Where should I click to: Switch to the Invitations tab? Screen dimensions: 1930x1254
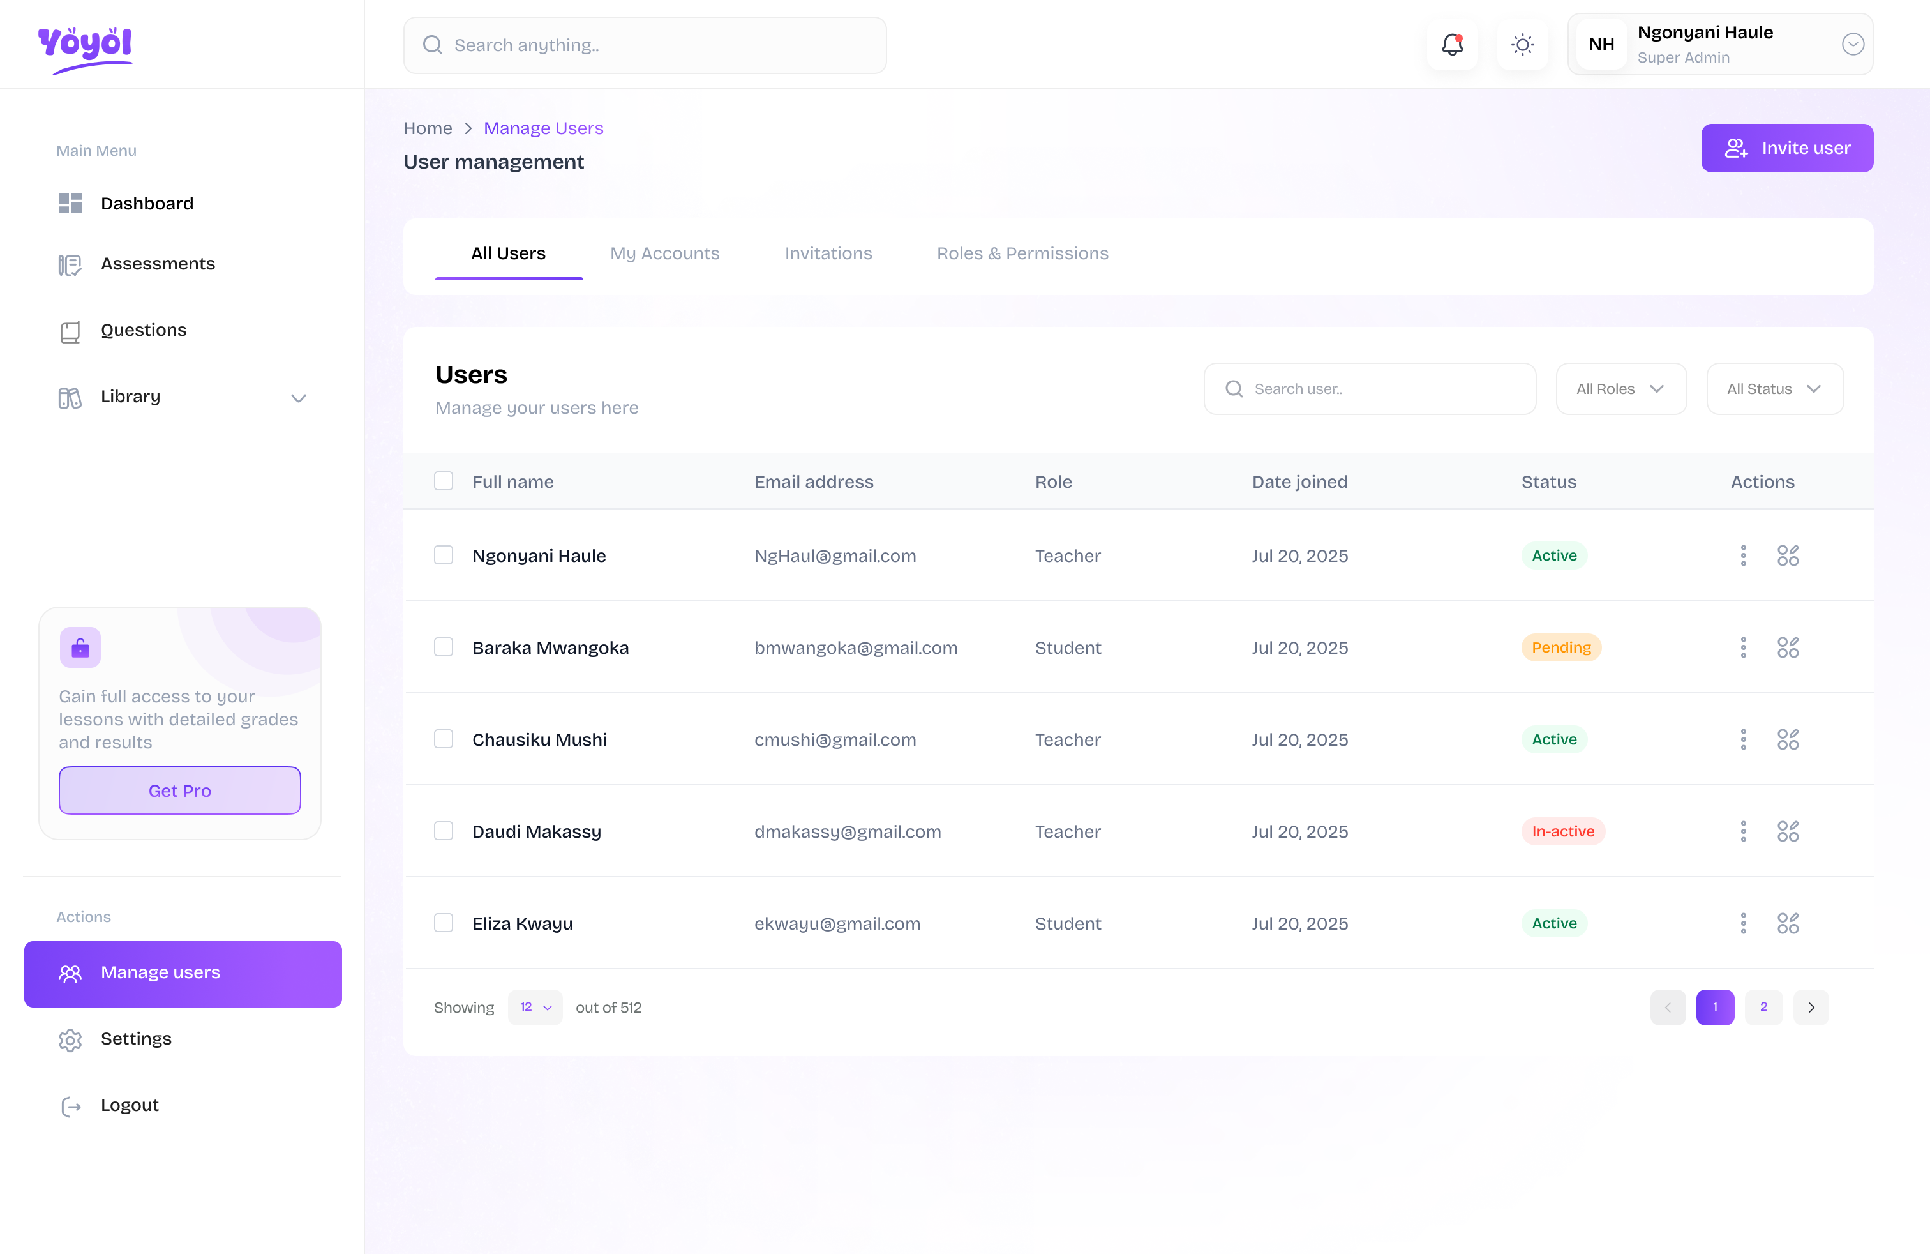click(828, 253)
